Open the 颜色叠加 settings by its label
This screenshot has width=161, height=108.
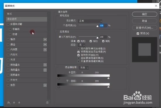click(15, 65)
